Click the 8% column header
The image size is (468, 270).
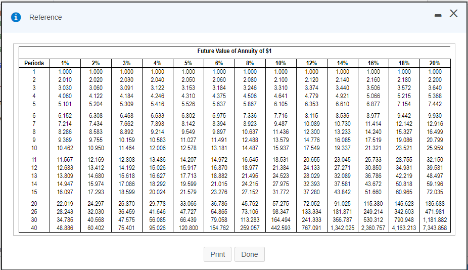tap(250, 63)
